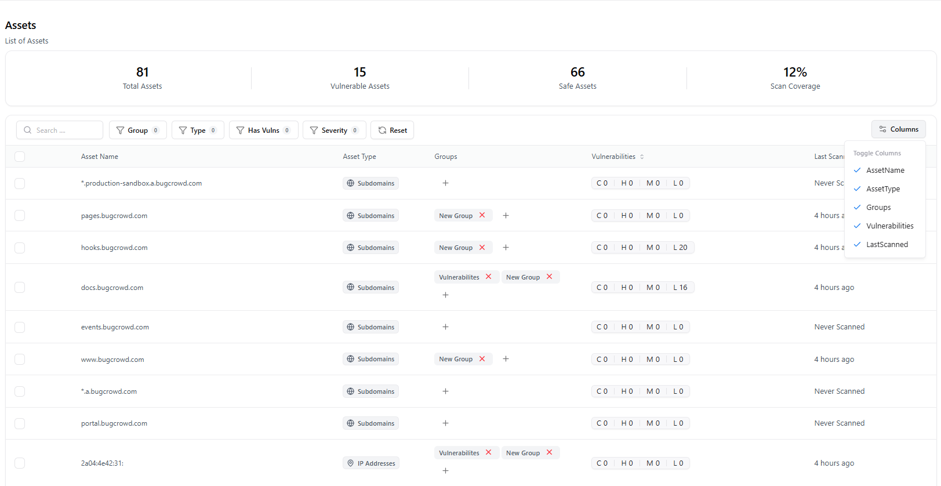Focus the Search input field
The height and width of the screenshot is (486, 941).
[60, 130]
